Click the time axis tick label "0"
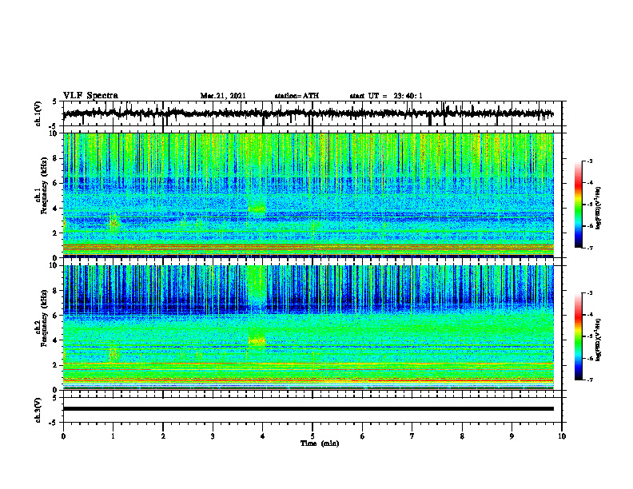This screenshot has width=633, height=489. [x=63, y=436]
